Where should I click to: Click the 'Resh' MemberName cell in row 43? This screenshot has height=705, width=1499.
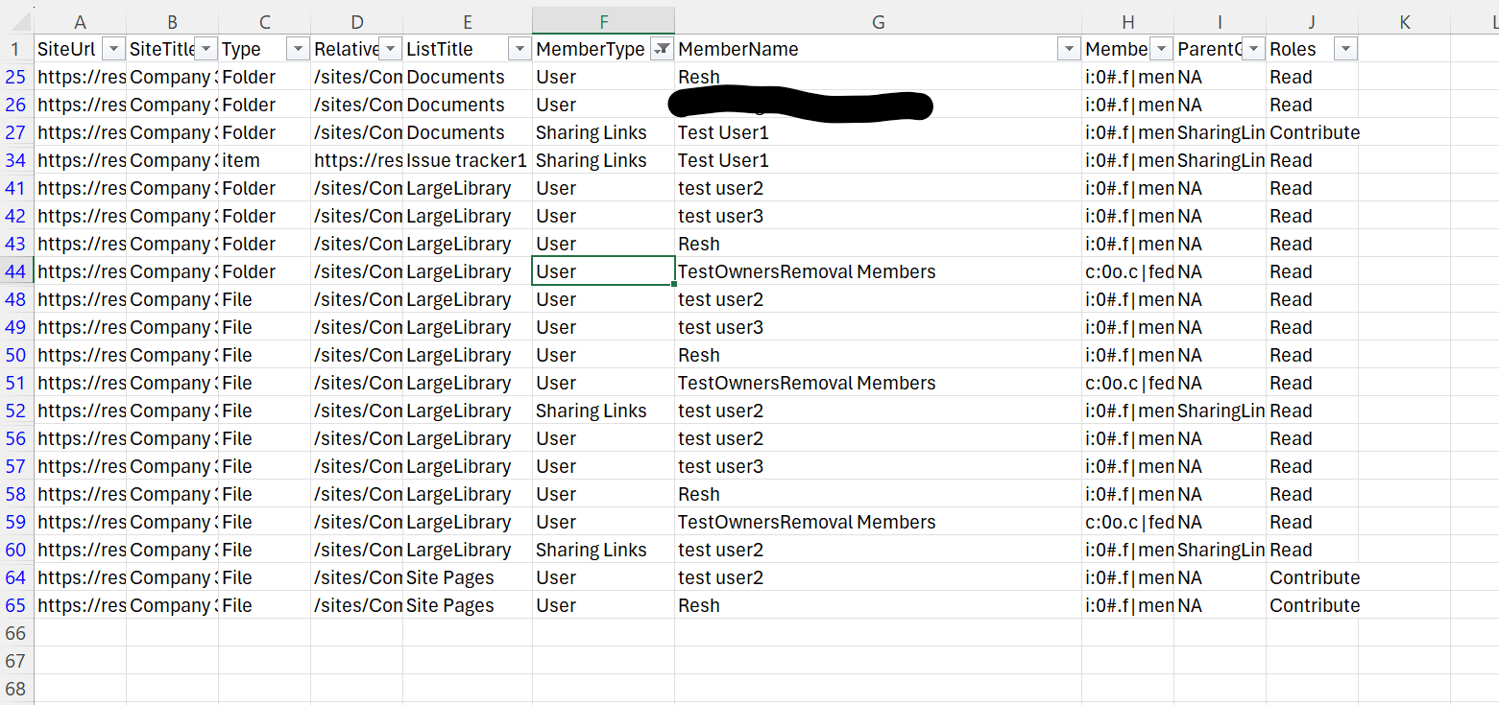point(878,244)
